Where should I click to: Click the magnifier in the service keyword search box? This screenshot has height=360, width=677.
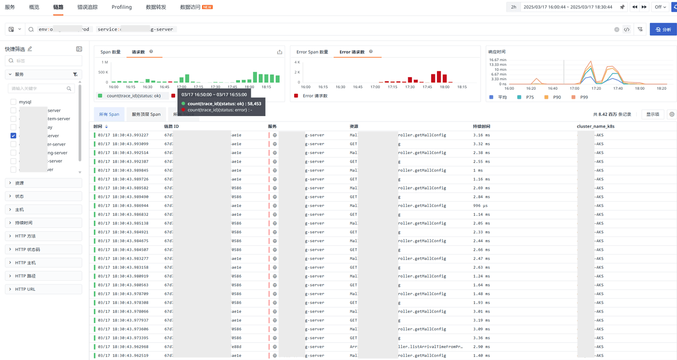pyautogui.click(x=69, y=89)
